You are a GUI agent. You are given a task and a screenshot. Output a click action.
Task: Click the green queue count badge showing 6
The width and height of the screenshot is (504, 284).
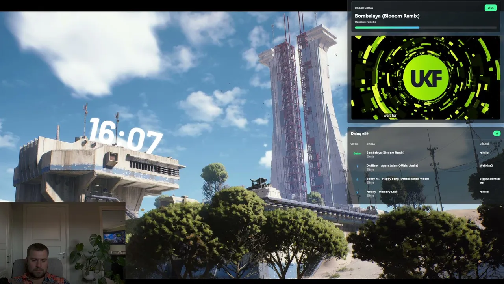[x=497, y=133]
